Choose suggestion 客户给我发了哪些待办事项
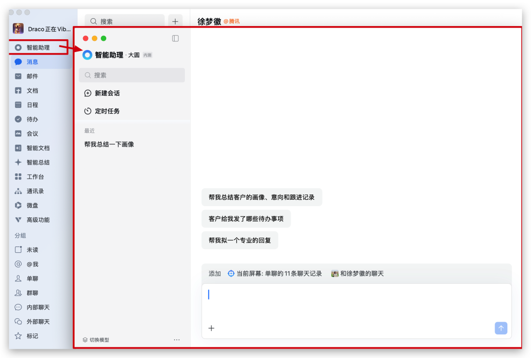This screenshot has height=358, width=531. click(246, 219)
